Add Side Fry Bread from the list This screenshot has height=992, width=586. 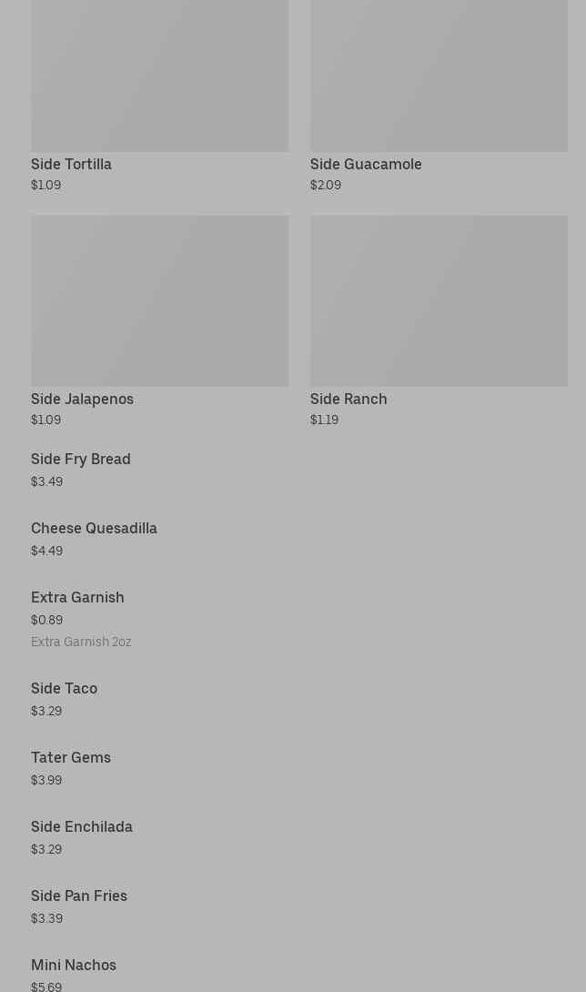(x=81, y=459)
